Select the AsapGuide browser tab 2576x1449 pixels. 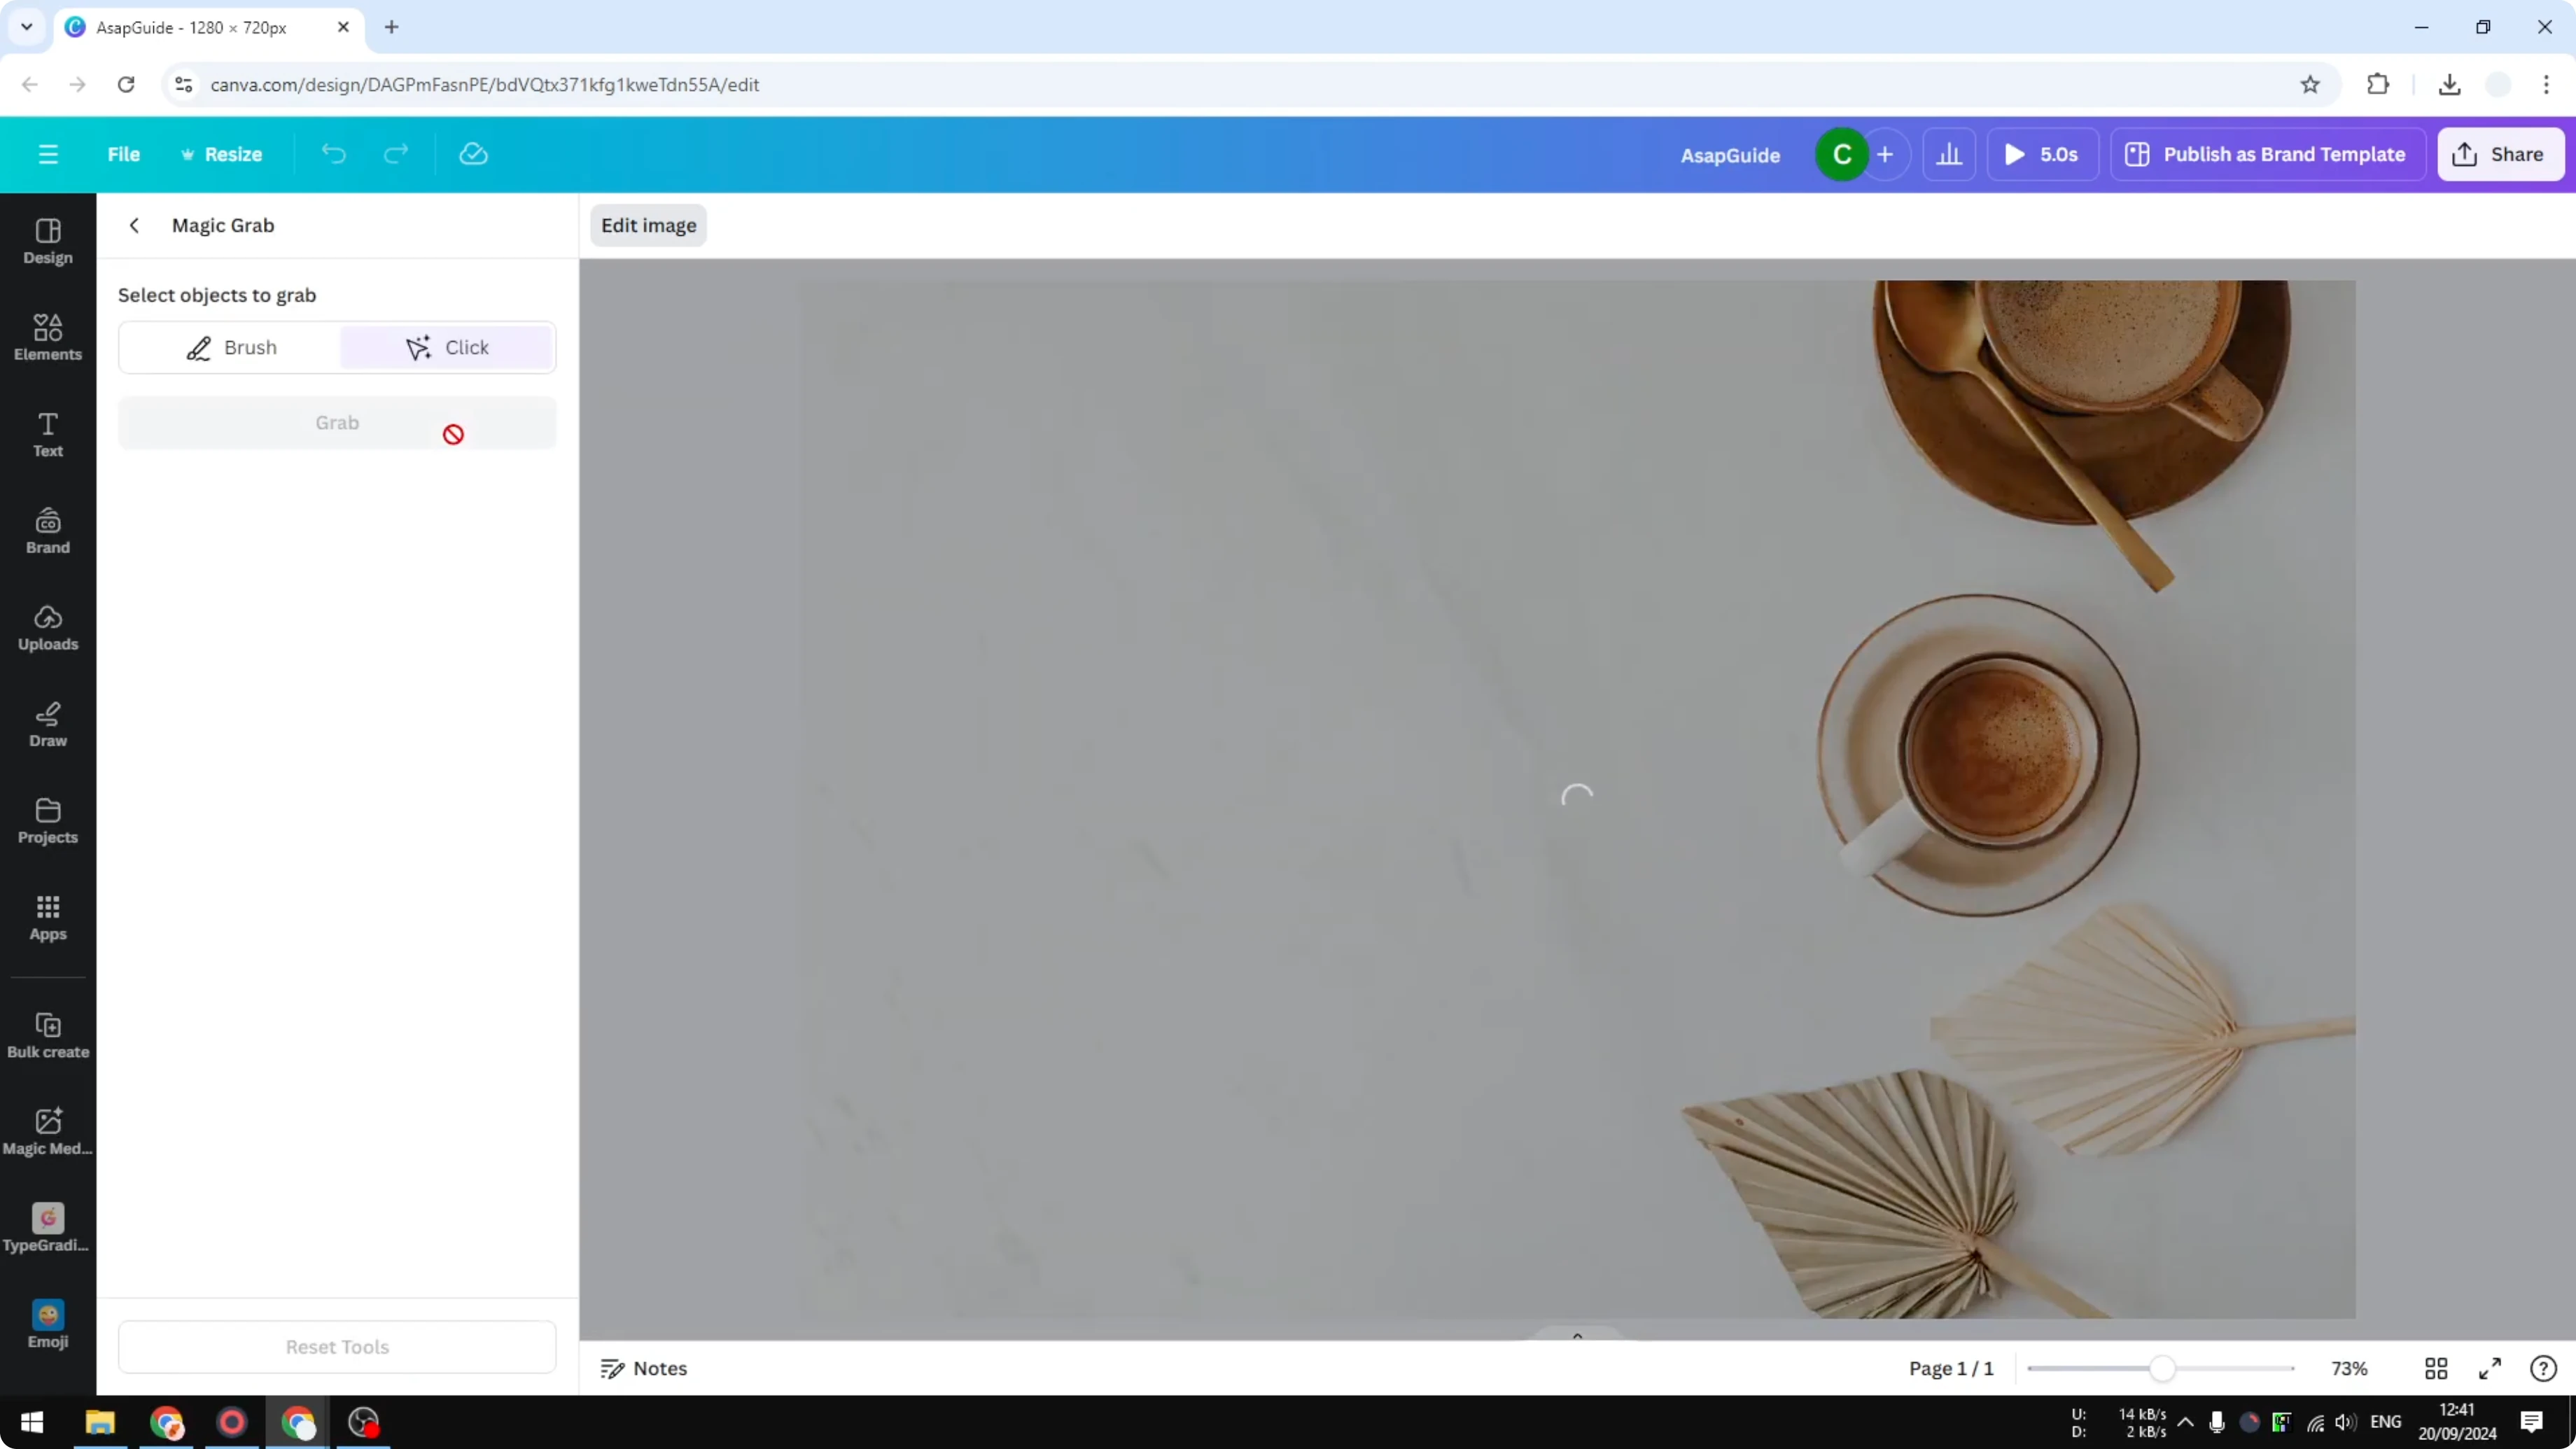(191, 27)
